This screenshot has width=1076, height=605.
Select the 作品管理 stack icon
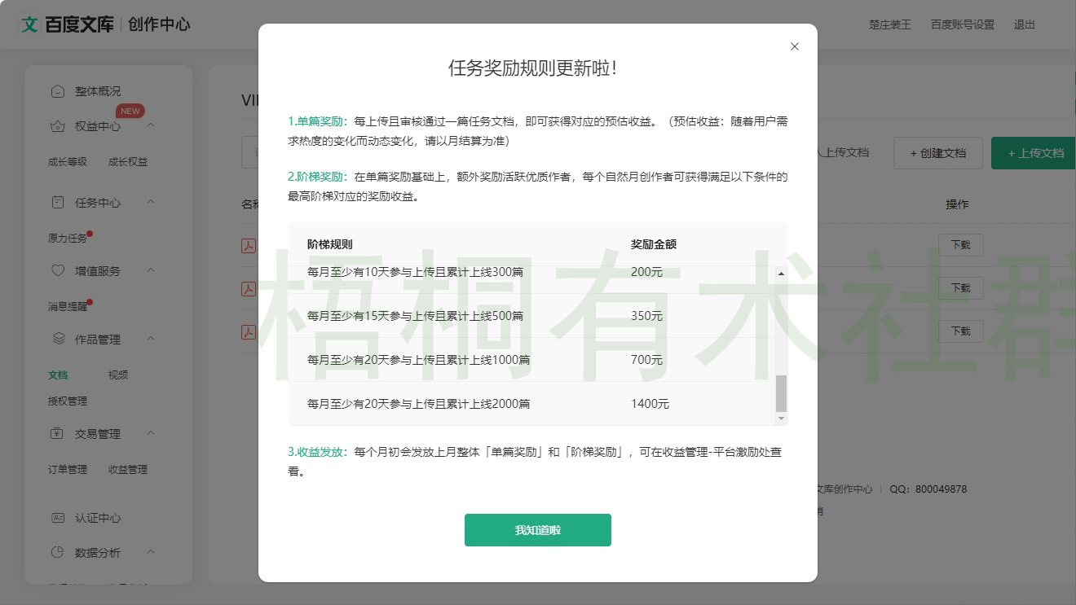(x=57, y=339)
